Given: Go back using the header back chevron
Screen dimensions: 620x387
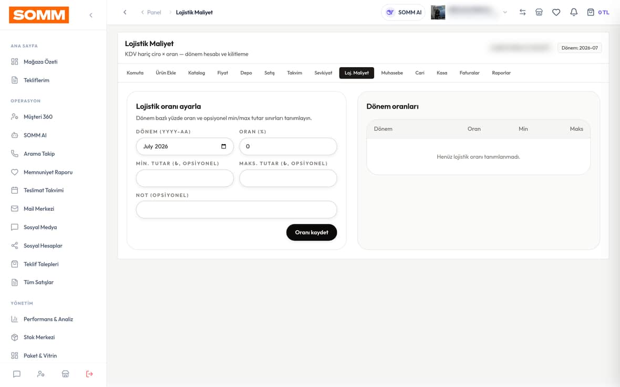Looking at the screenshot, I should tap(125, 12).
